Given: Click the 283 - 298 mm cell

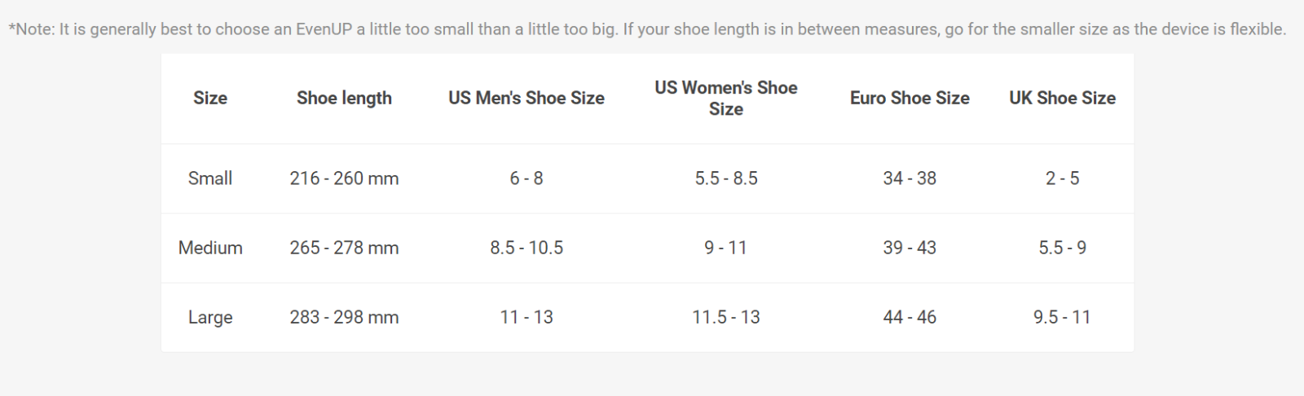Looking at the screenshot, I should point(344,317).
